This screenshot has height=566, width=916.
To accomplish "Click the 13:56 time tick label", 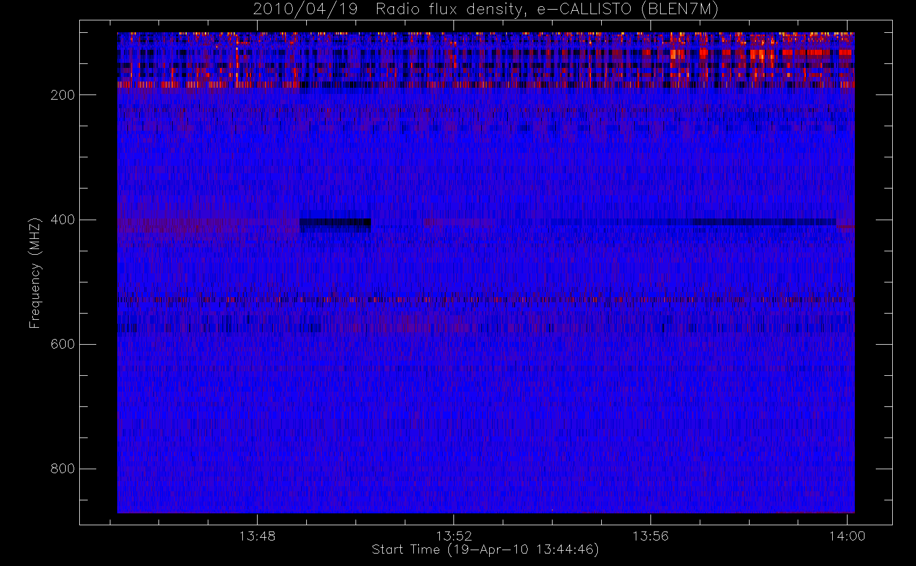I will click(x=650, y=536).
